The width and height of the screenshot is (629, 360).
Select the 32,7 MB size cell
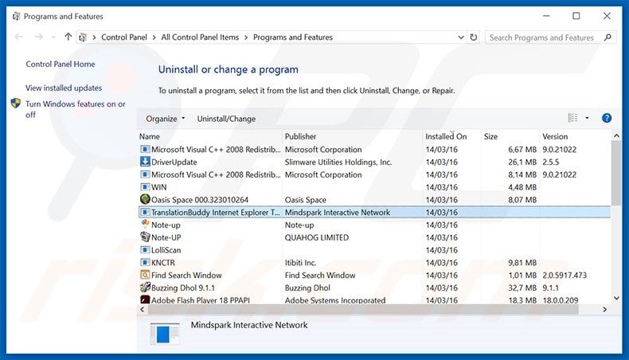pos(522,288)
